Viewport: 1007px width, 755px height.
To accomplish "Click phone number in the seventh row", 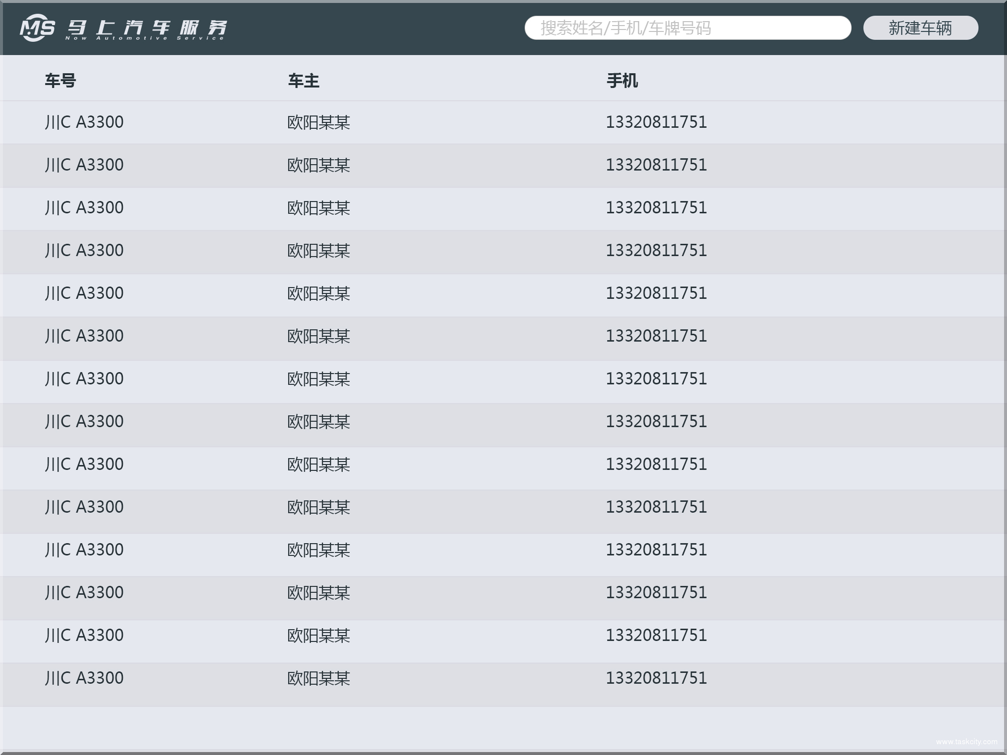I will [656, 379].
